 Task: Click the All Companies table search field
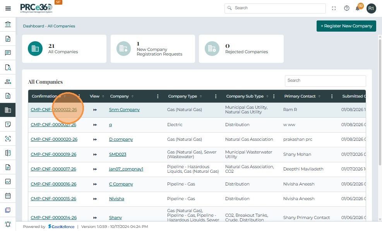pos(325,81)
